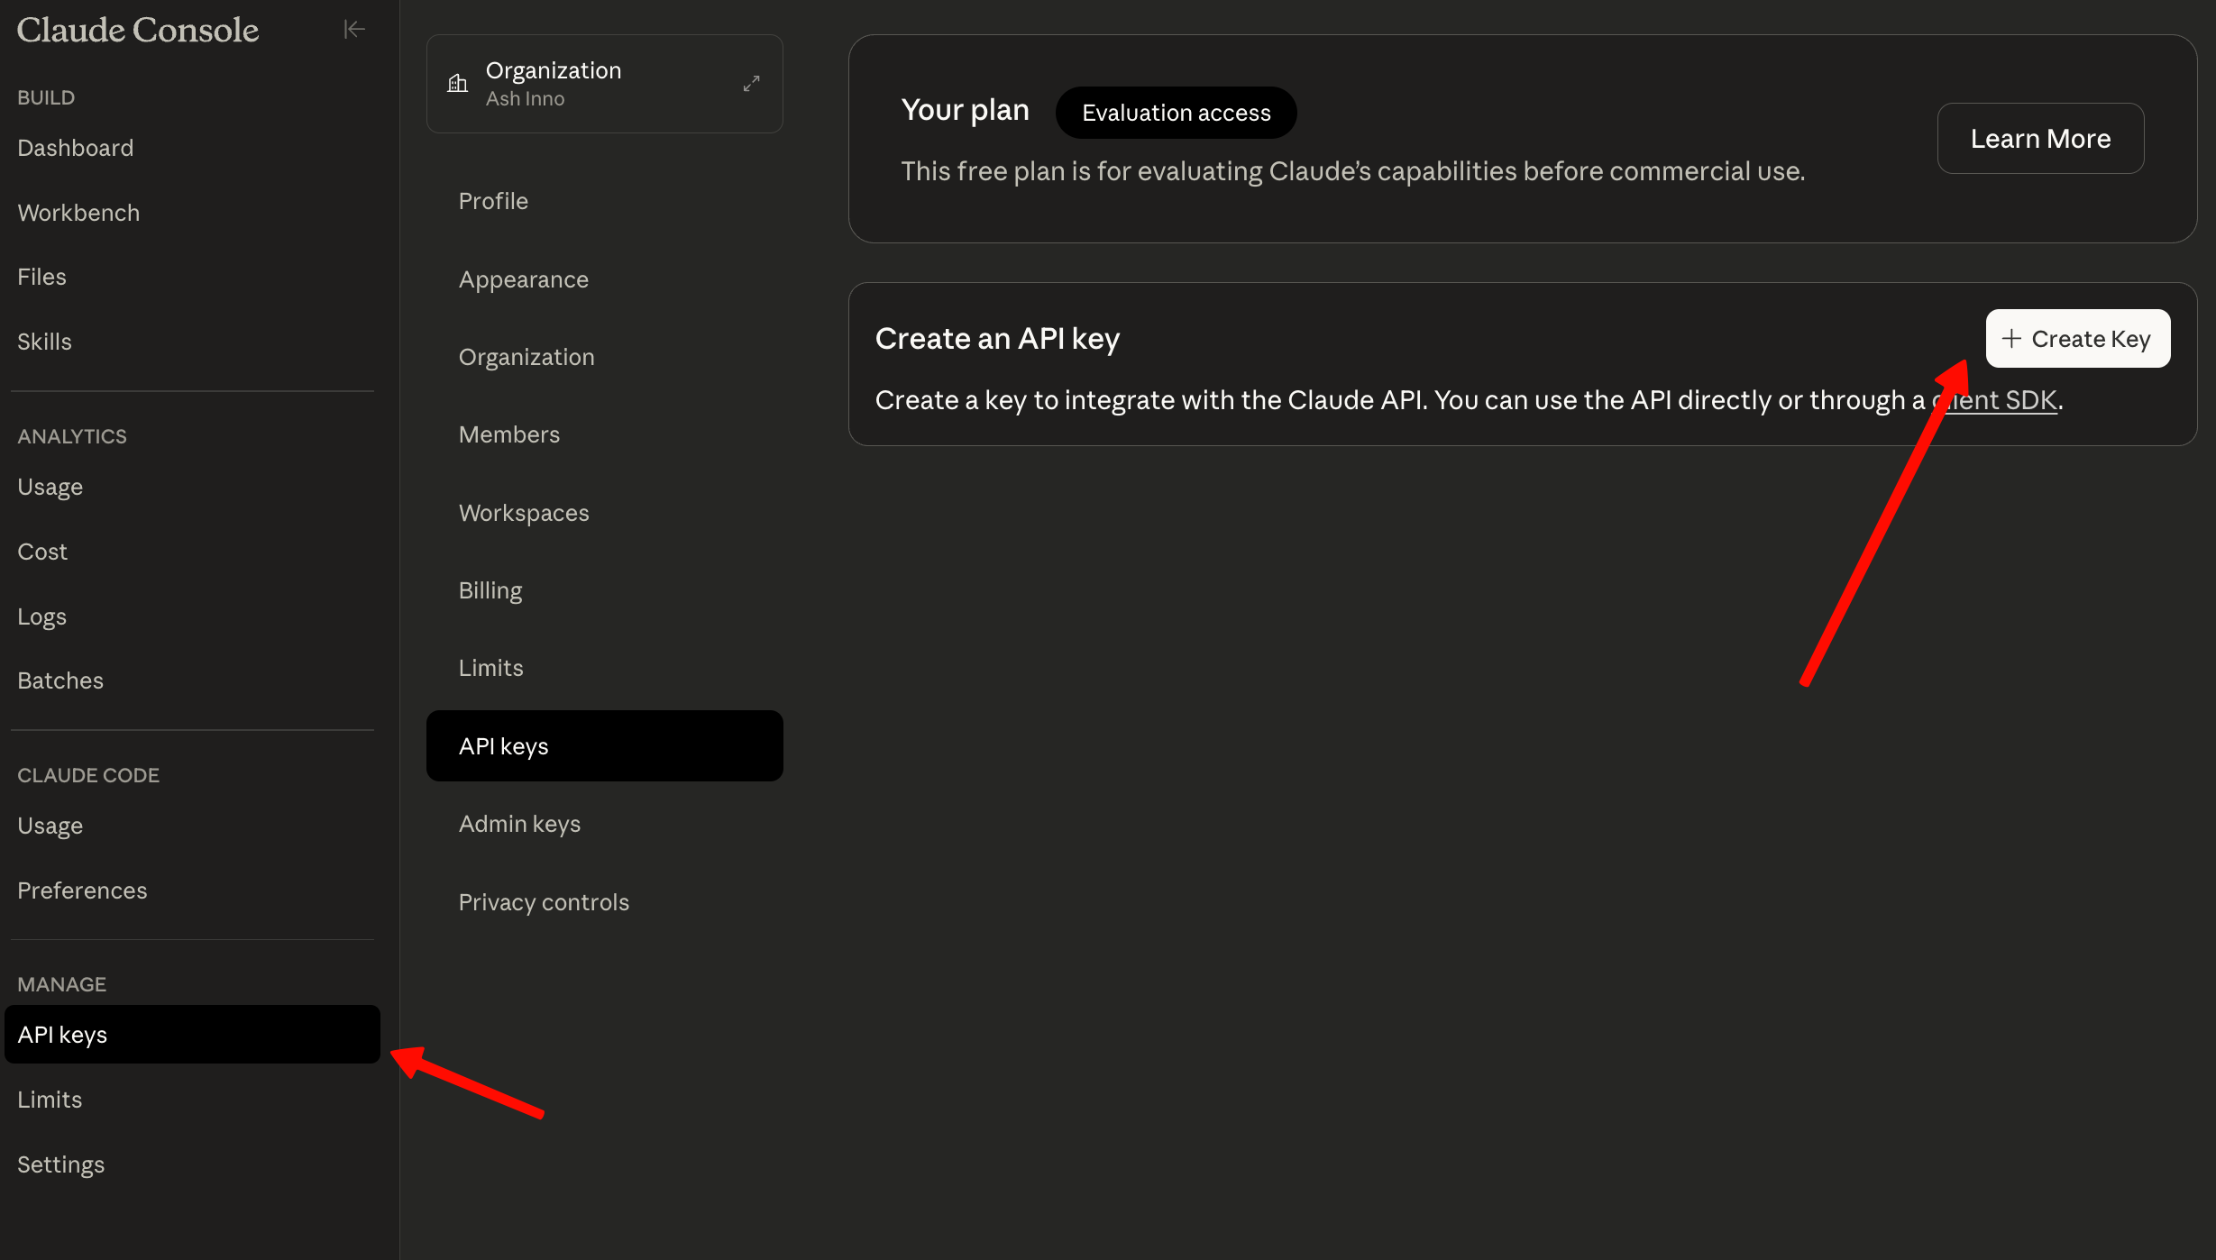
Task: Click the Create Key button
Action: tap(2077, 339)
